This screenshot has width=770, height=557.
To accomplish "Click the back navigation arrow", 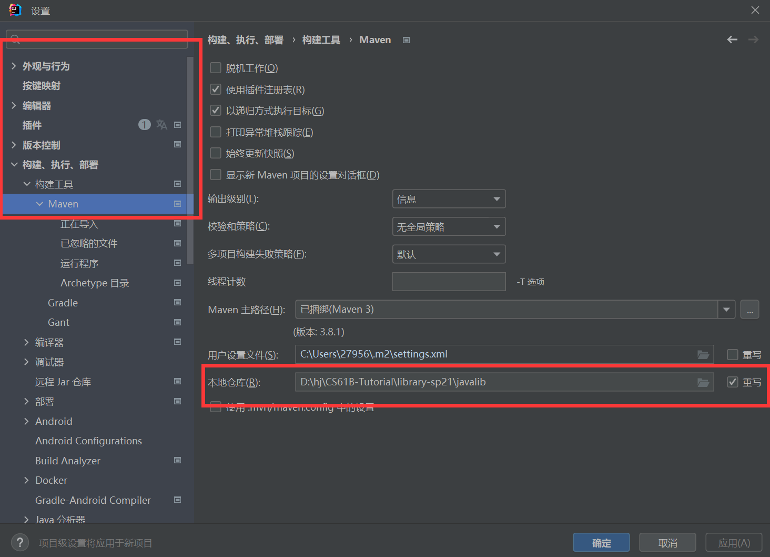I will [x=732, y=40].
